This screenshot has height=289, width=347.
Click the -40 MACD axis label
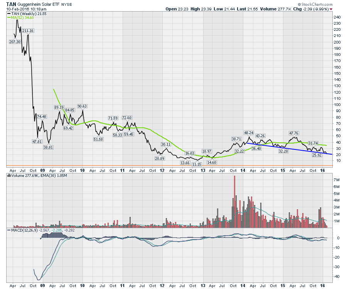[x=337, y=277]
